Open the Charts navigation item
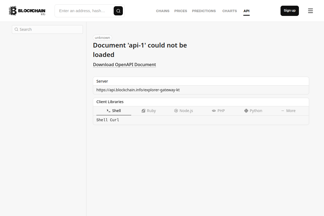 pos(230,11)
